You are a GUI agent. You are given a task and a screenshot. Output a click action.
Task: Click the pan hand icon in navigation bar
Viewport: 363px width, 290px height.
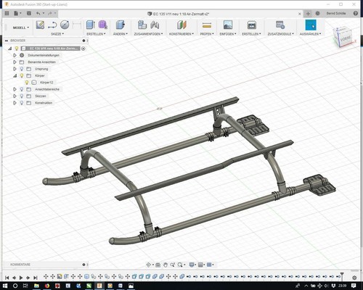click(166, 265)
